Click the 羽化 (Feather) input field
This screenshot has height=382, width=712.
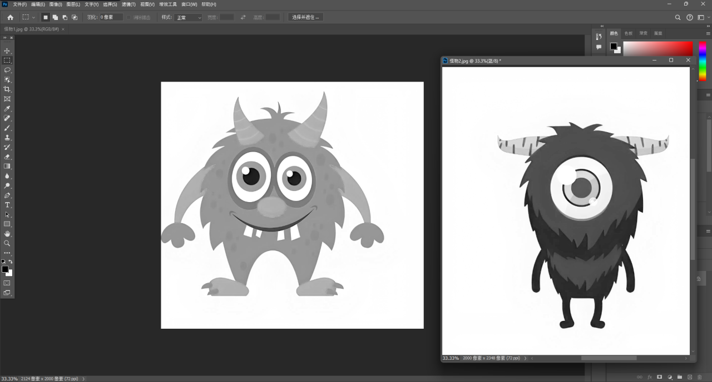tap(111, 17)
